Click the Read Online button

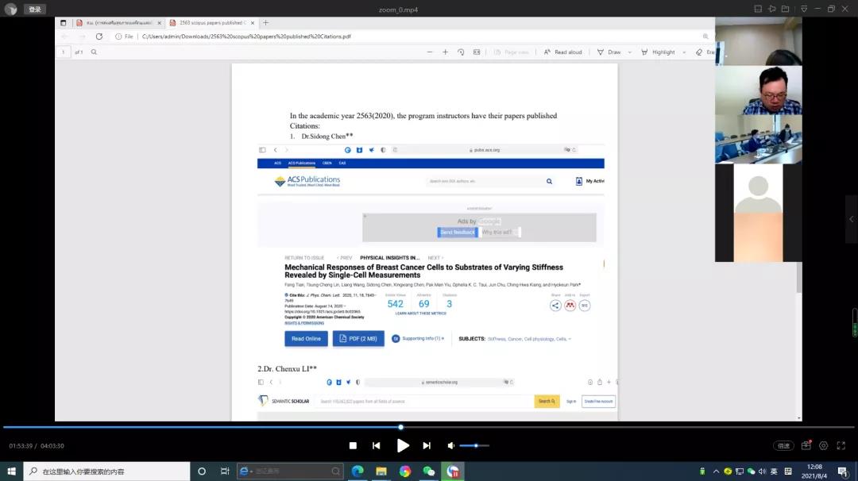306,339
